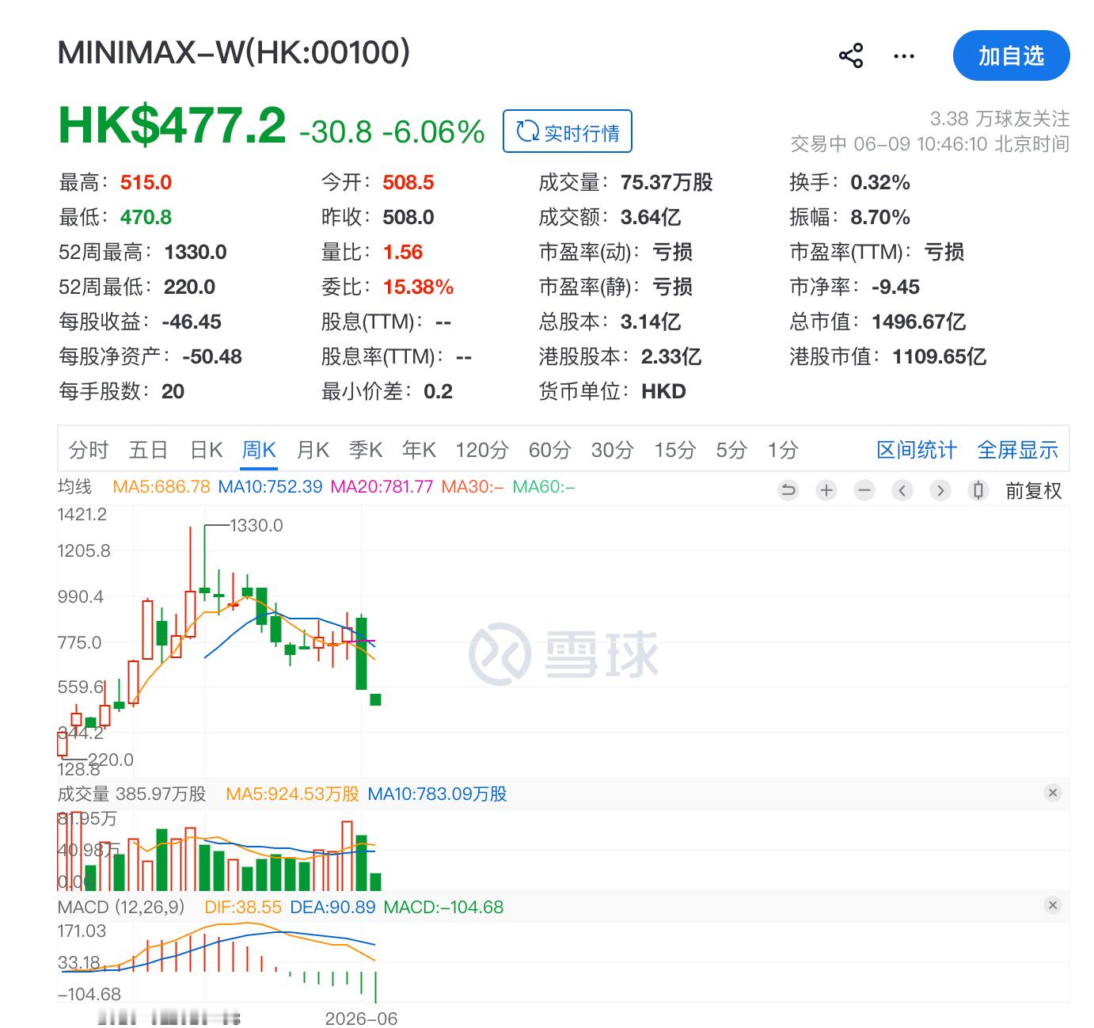Click the MA5:686.78 indicator label
This screenshot has height=1028, width=1094.
click(161, 486)
